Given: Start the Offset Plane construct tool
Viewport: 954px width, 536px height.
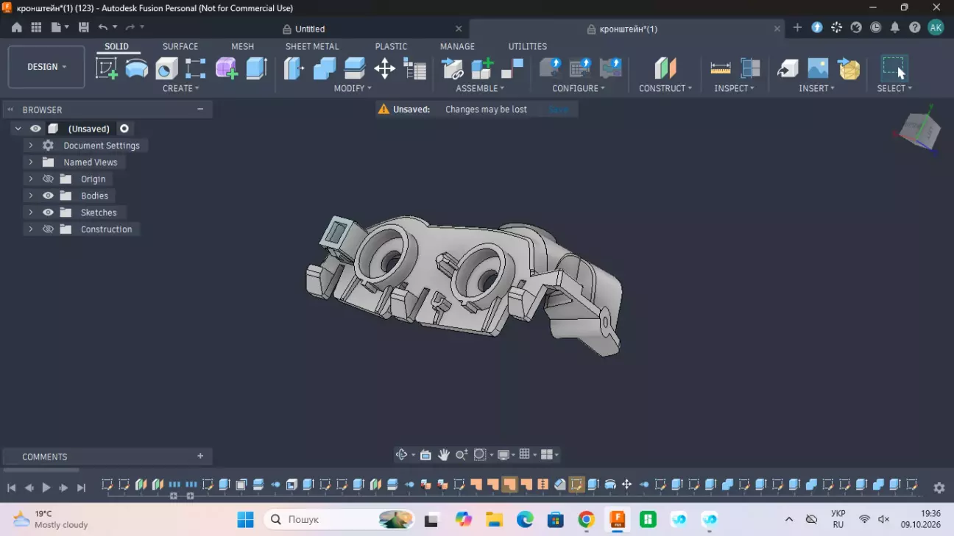Looking at the screenshot, I should [665, 68].
